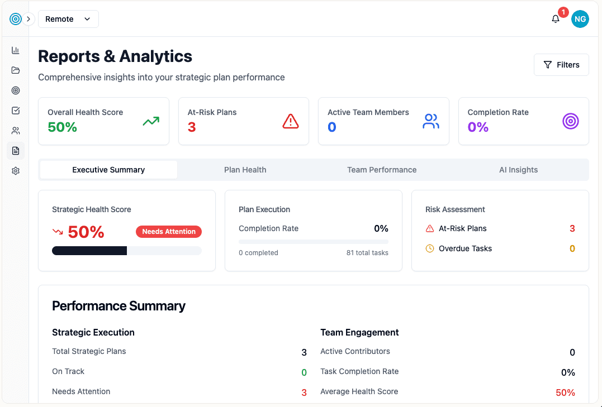View the team members icon in sidebar
The width and height of the screenshot is (602, 407).
click(15, 130)
